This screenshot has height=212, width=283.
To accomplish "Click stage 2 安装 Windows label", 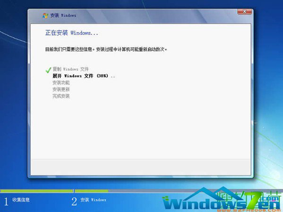I will click(94, 200).
